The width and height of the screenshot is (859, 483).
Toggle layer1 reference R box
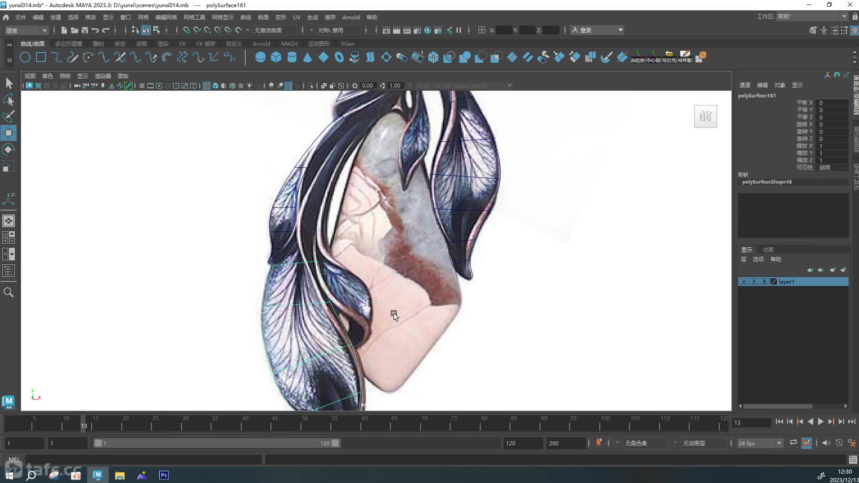[764, 282]
